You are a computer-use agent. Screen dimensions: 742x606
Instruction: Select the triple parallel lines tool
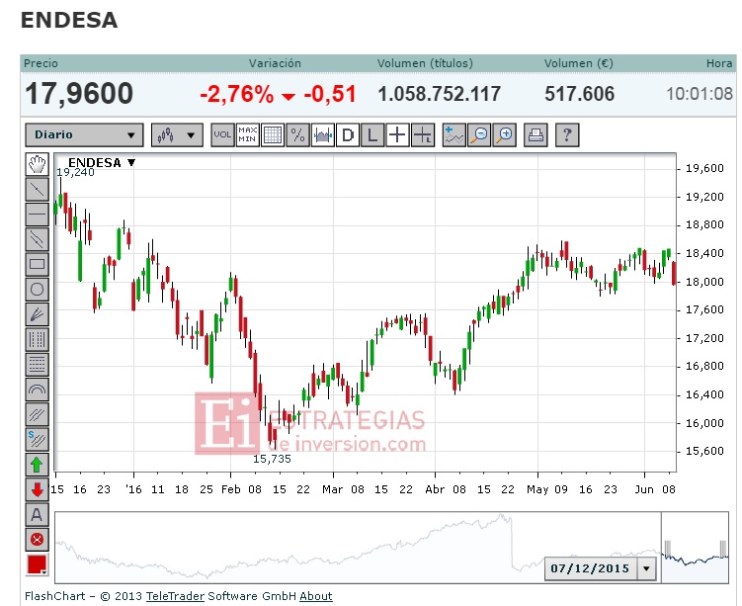coord(37,415)
